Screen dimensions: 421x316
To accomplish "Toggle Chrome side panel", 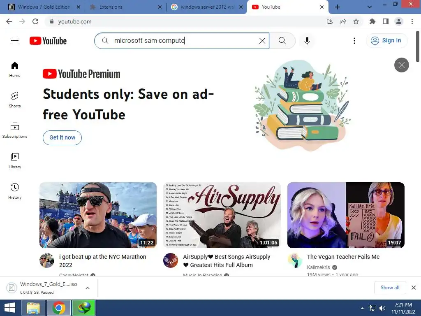I will pyautogui.click(x=386, y=21).
